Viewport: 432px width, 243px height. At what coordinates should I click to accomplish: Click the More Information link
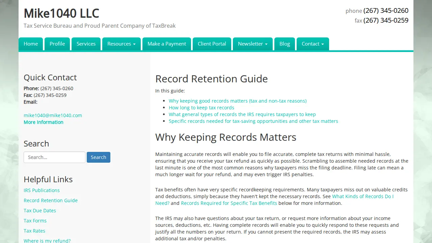44,122
